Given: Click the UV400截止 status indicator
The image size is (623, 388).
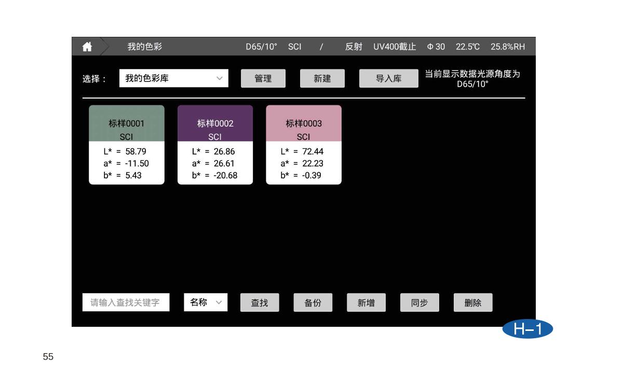Looking at the screenshot, I should point(395,47).
